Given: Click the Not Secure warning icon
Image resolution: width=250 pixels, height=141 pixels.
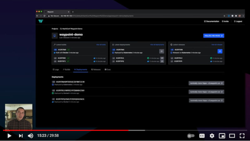Looking at the screenshot, I should tap(49, 16).
